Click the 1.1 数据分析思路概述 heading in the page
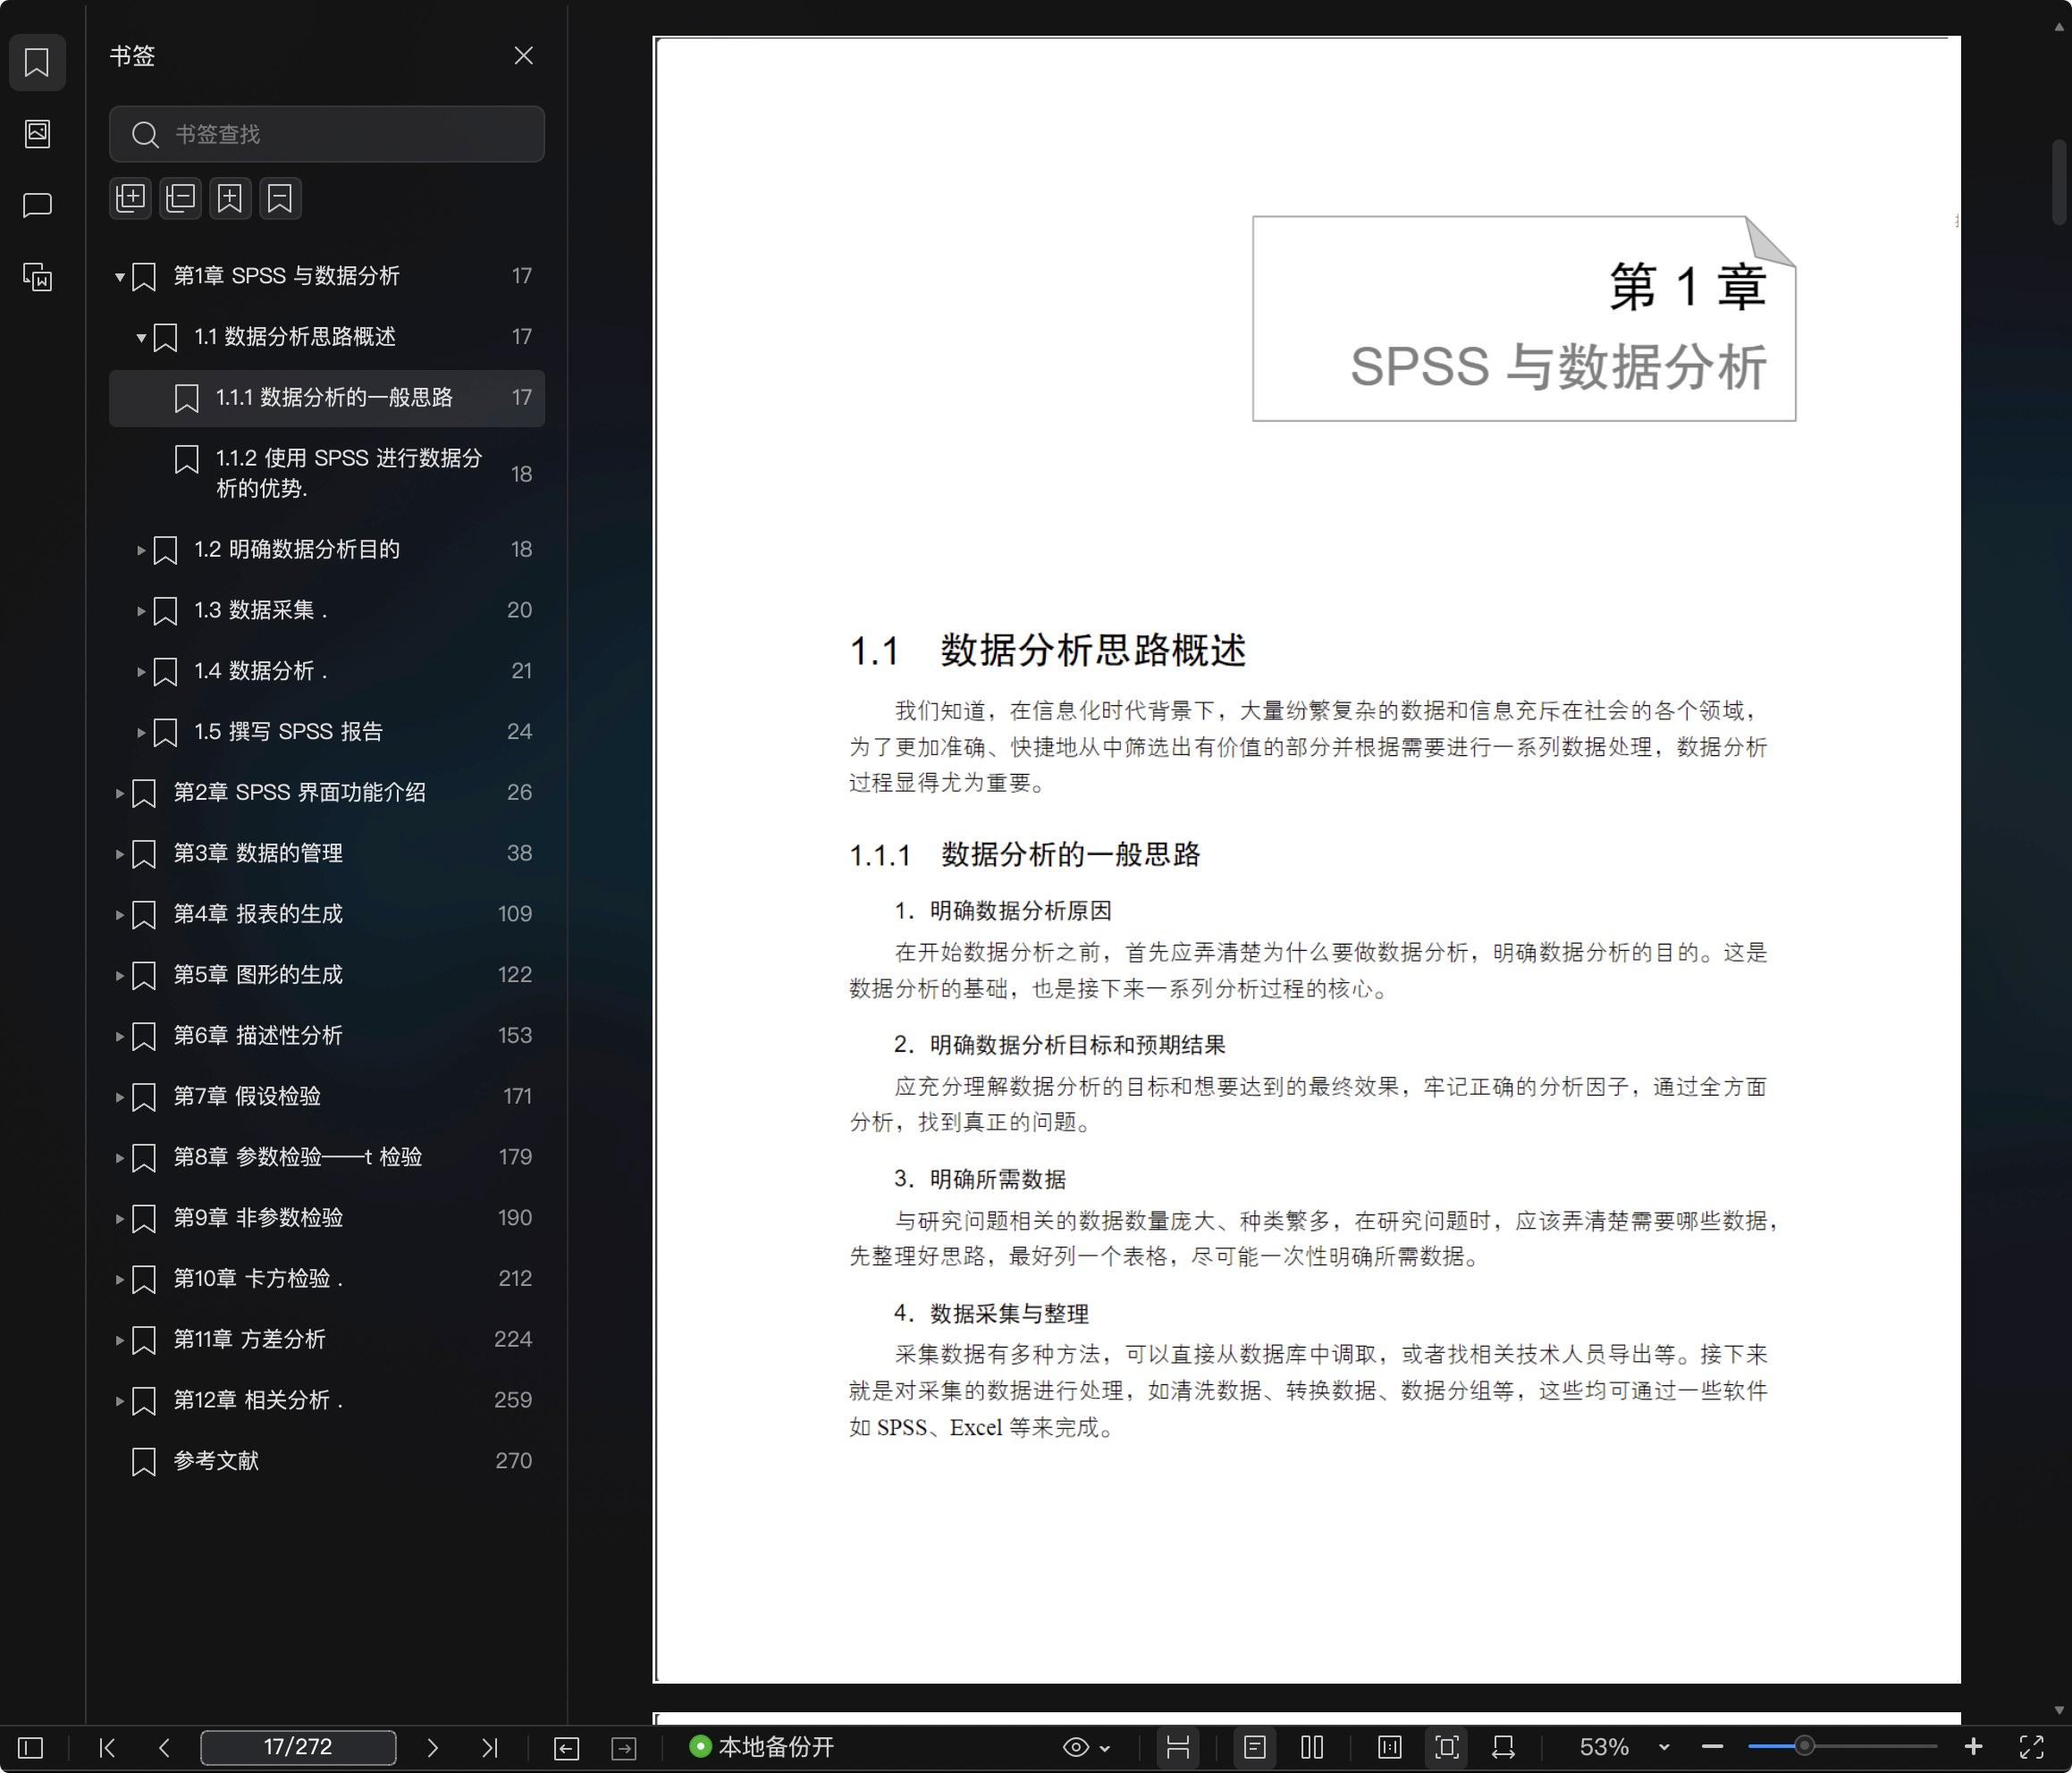The width and height of the screenshot is (2072, 1773). tap(1047, 650)
